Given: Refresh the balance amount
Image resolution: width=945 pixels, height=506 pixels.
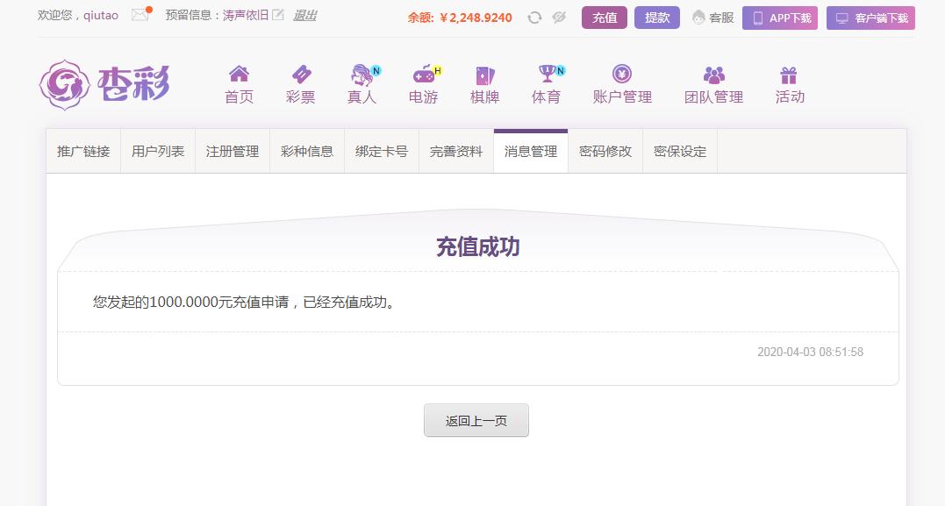Looking at the screenshot, I should pyautogui.click(x=534, y=18).
